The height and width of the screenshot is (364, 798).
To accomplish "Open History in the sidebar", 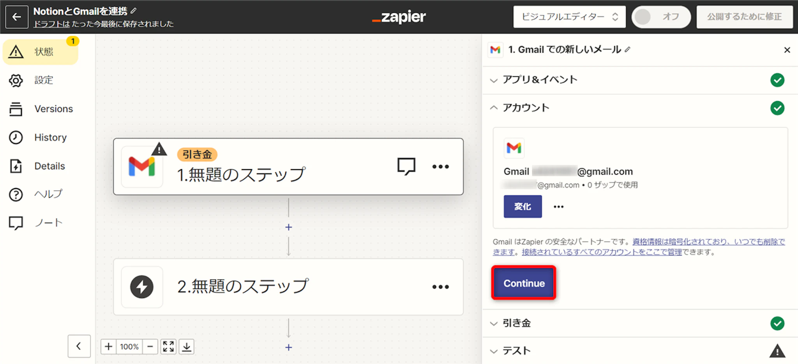I will point(50,137).
